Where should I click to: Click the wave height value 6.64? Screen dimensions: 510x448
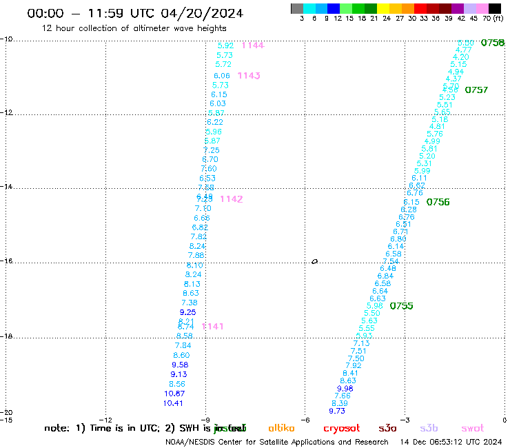coord(380,291)
